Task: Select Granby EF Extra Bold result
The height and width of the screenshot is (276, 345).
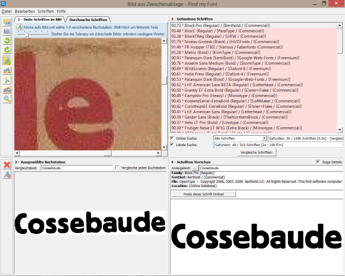Action: click(x=254, y=90)
